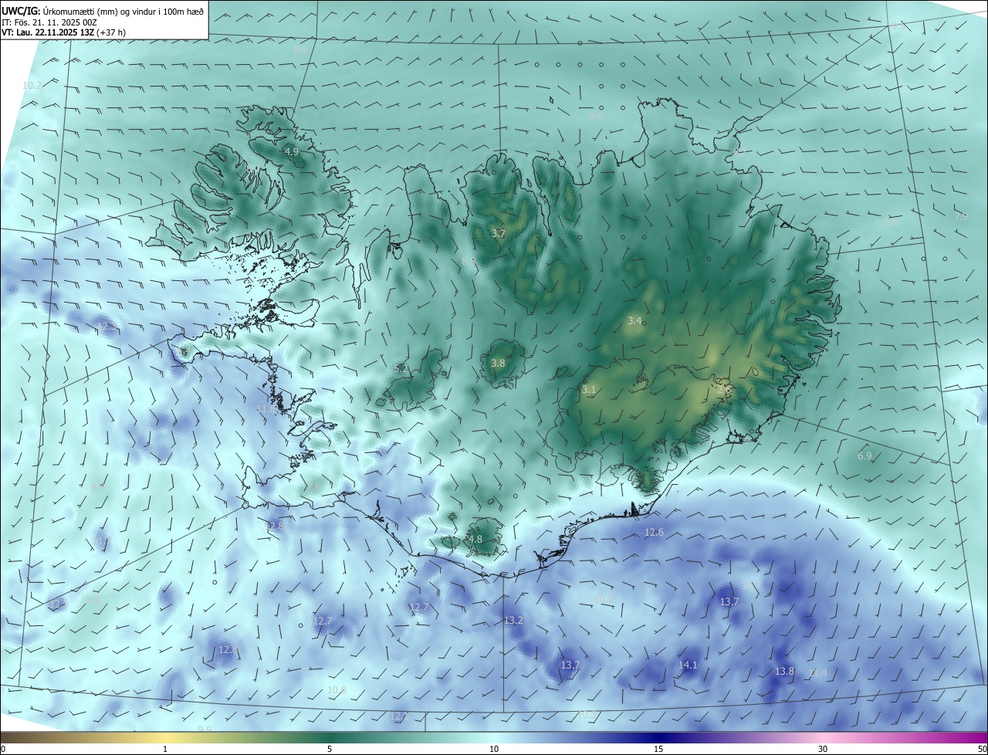Click the 10 tick label on the color scale
This screenshot has height=755, width=988.
[x=494, y=749]
